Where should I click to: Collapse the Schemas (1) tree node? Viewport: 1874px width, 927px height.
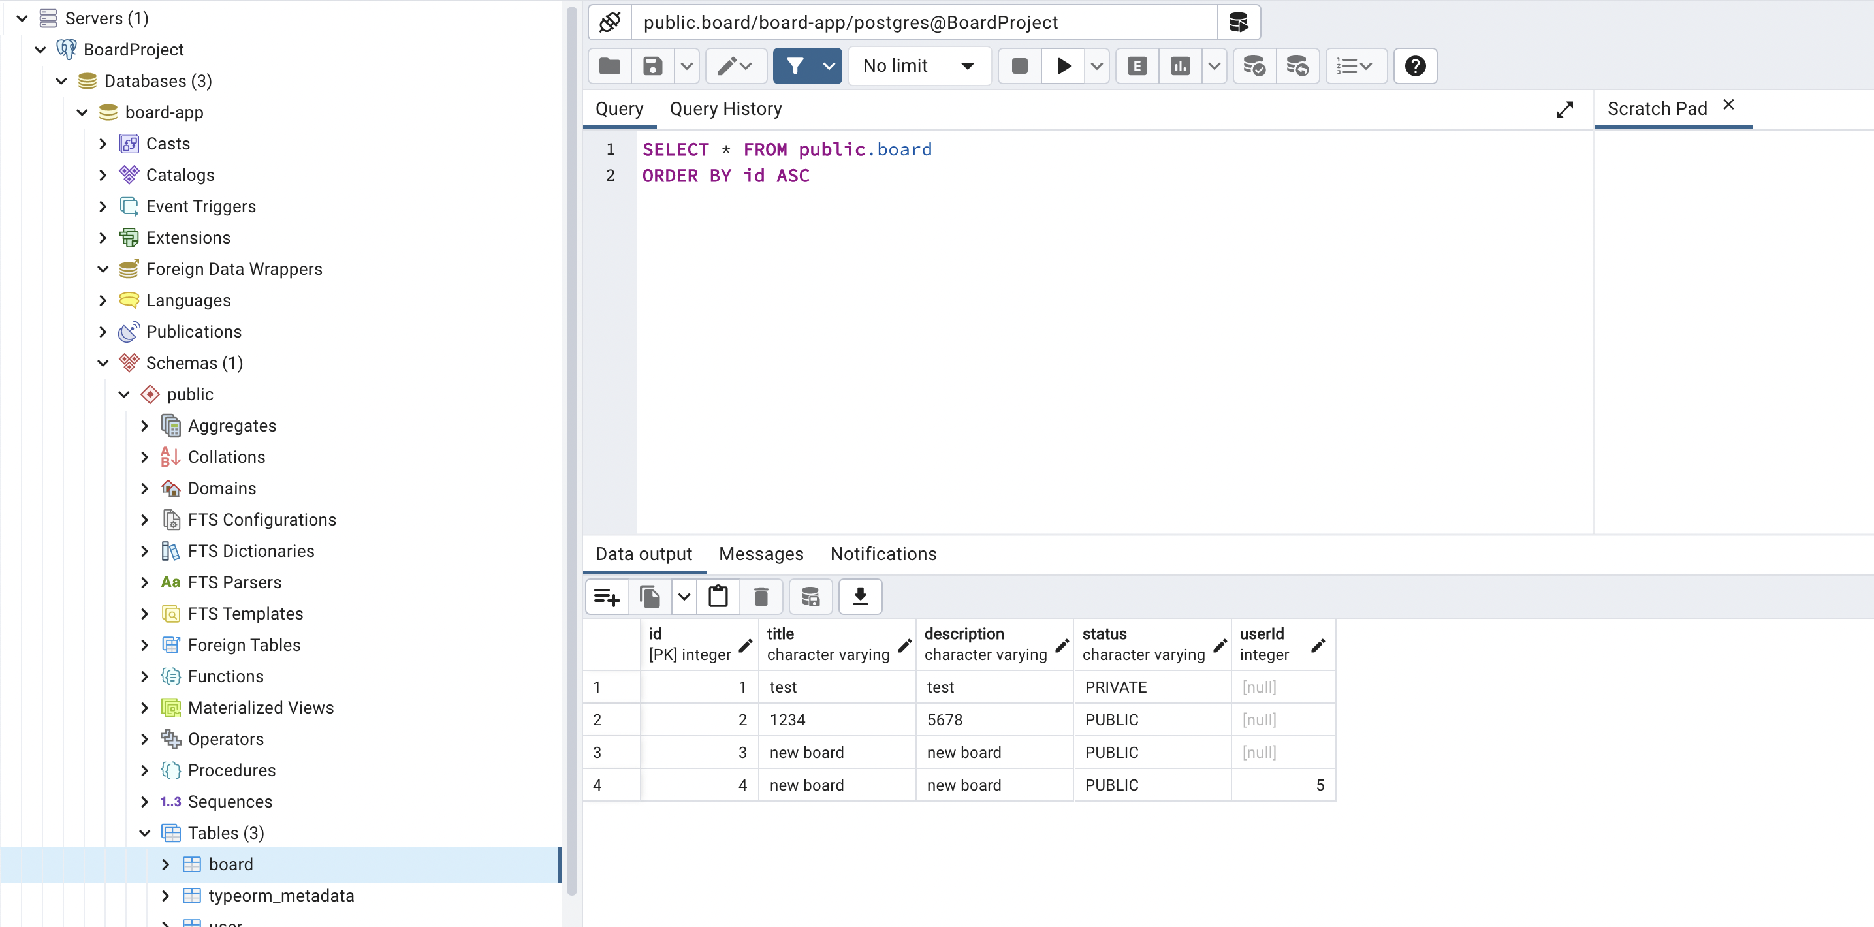click(103, 363)
